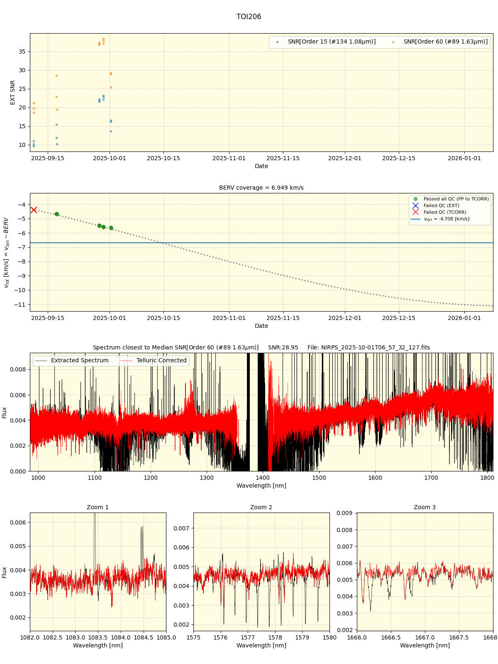Image resolution: width=498 pixels, height=664 pixels.
Task: Click the Extracted Spectrum legend line sample
Action: coord(41,361)
